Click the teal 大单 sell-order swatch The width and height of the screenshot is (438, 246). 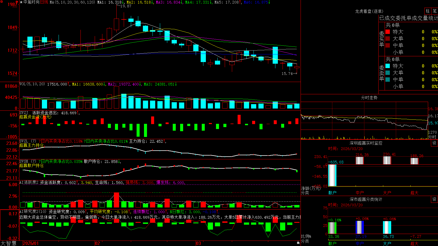point(388,73)
